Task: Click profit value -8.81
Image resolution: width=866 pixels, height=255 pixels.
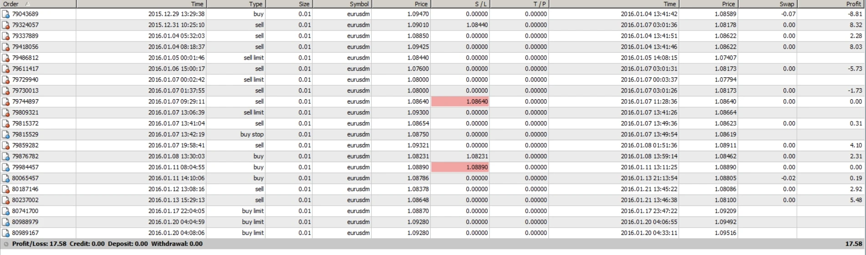Action: pyautogui.click(x=855, y=14)
